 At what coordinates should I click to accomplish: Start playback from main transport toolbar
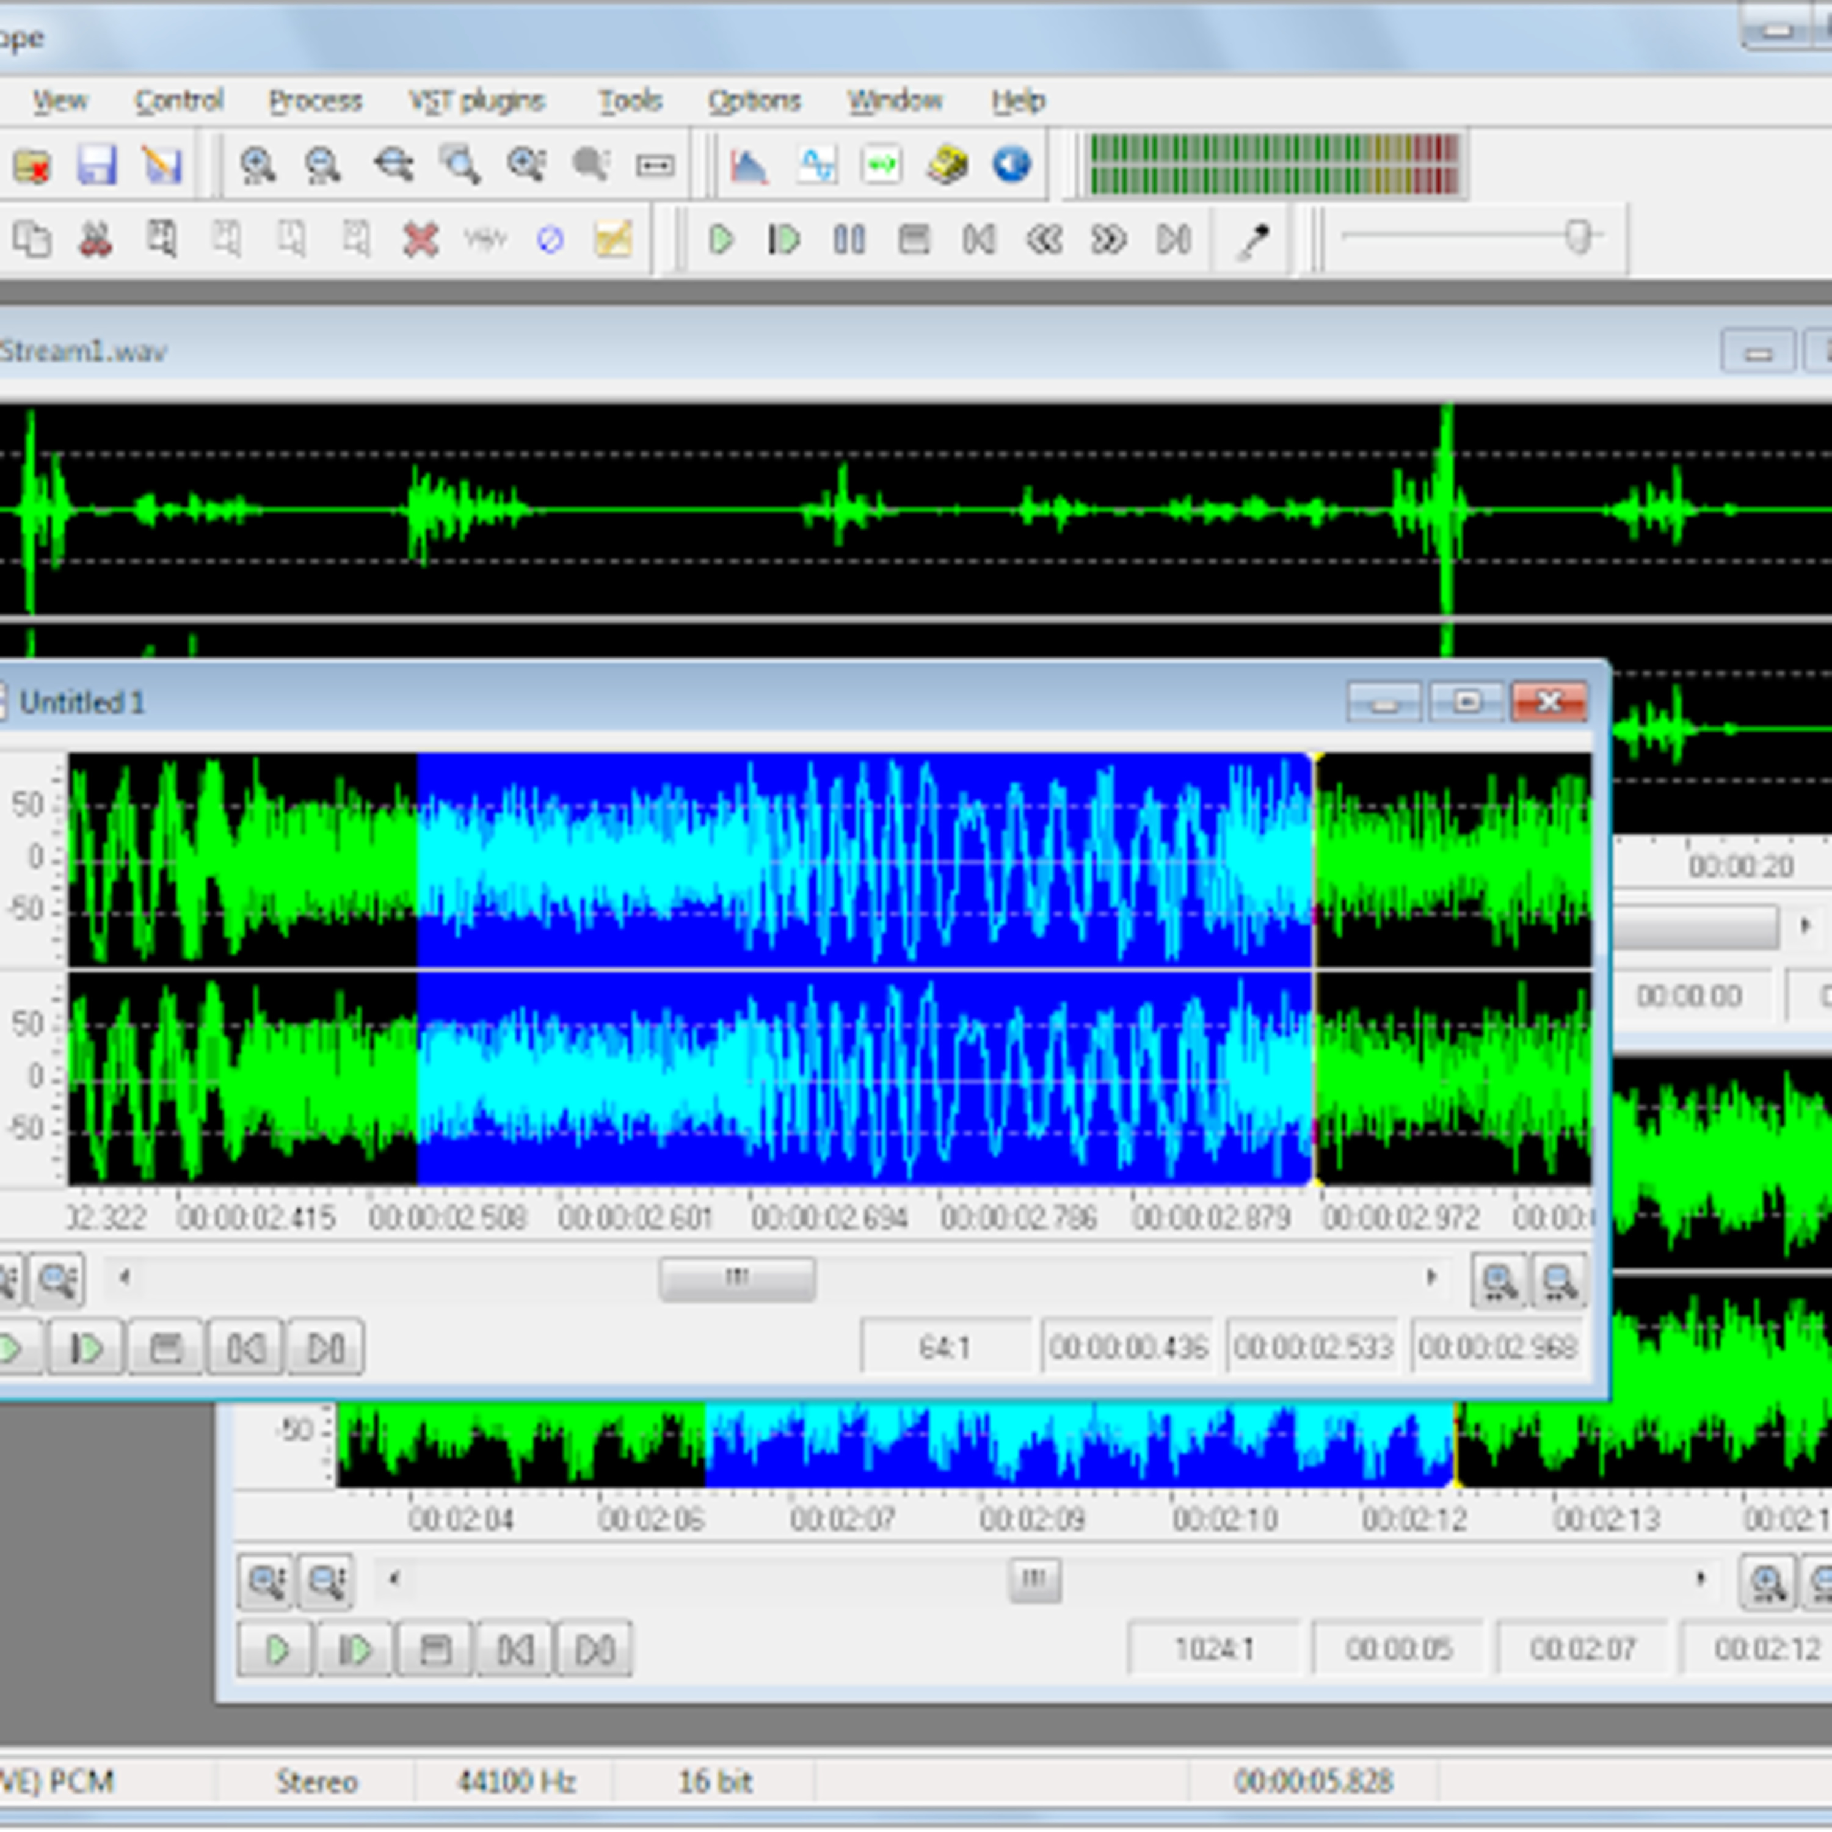(x=721, y=239)
